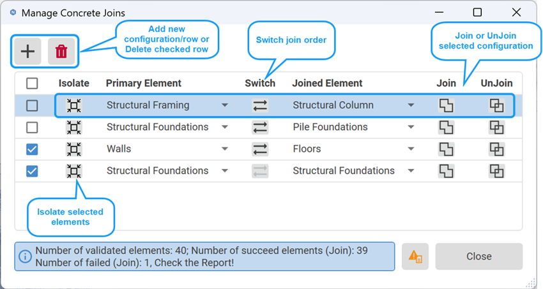
Task: Open the warning report icon
Action: tap(415, 256)
